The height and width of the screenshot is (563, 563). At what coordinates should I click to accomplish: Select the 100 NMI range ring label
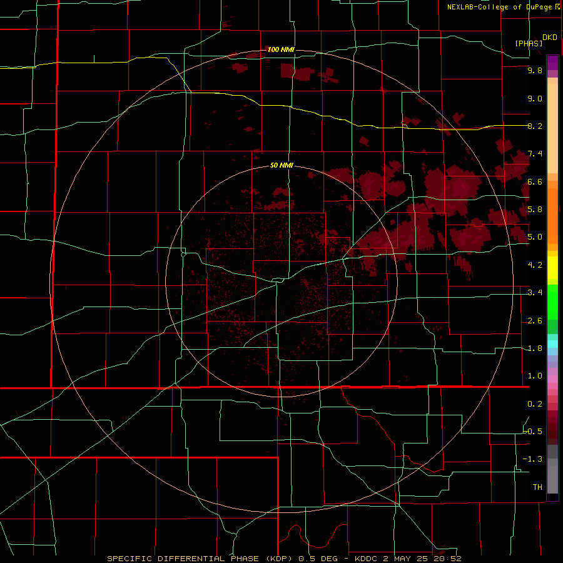coord(281,49)
